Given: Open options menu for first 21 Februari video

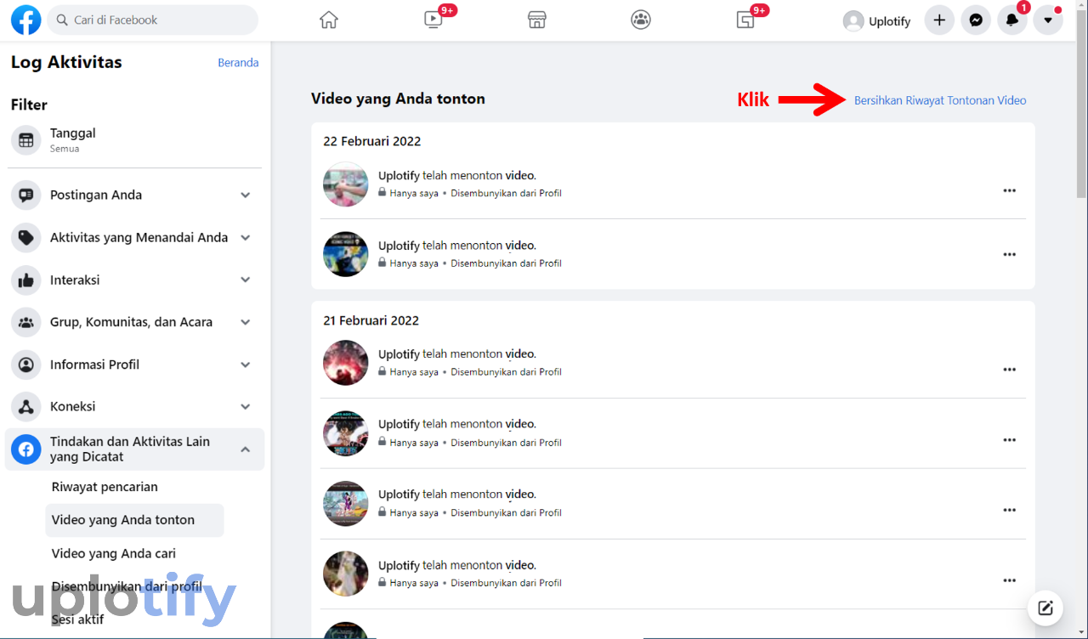Looking at the screenshot, I should (1010, 370).
